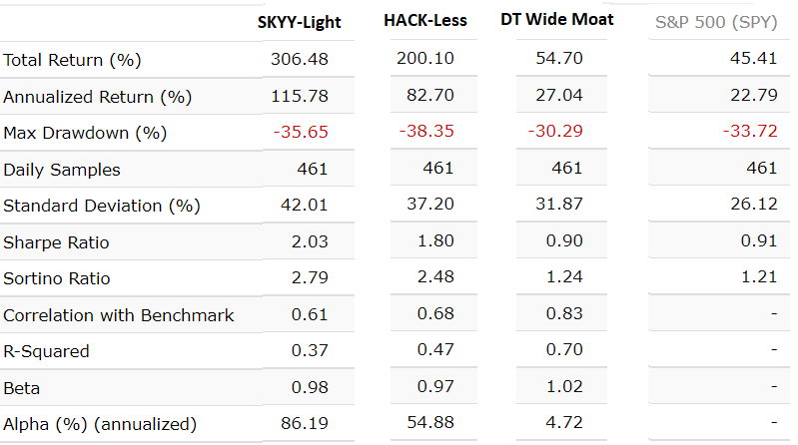Select the Annualized Return (%) row label
The image size is (798, 445).
click(x=98, y=97)
